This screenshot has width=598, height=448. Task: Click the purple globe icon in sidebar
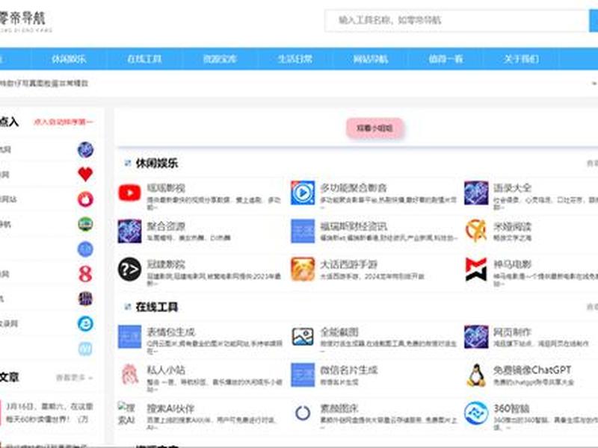pyautogui.click(x=85, y=150)
